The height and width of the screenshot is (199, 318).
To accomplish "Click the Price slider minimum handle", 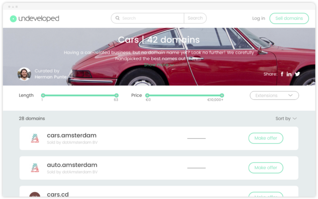I will click(147, 95).
